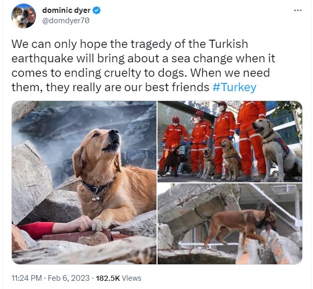The width and height of the screenshot is (313, 289).
Task: Click the Feb 6, 2023 date link
Action: pos(68,278)
